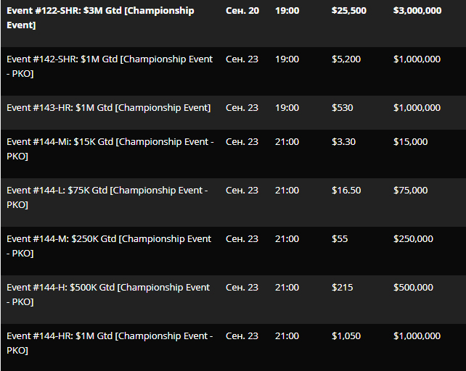Select the $250,000 guarantee cell
The height and width of the screenshot is (371, 466).
point(413,239)
